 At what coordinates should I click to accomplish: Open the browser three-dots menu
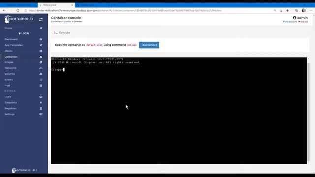coord(311,10)
